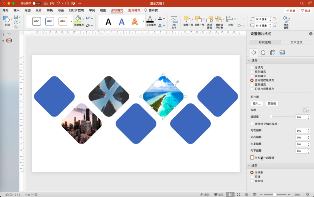This screenshot has width=314, height=197.
Task: Select the gradient fill radio button
Action: tap(252, 76)
